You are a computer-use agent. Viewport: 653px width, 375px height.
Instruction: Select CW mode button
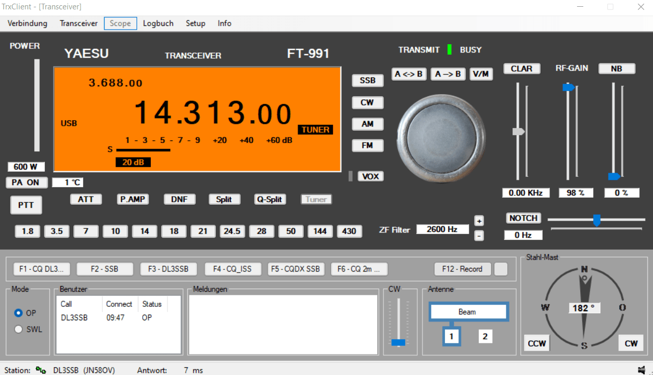point(367,102)
